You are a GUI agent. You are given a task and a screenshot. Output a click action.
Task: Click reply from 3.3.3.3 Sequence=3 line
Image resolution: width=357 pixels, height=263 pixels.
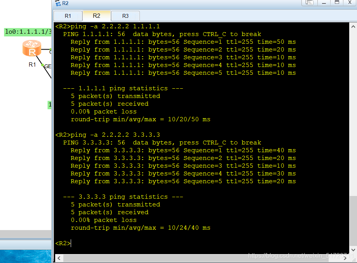tap(183, 166)
